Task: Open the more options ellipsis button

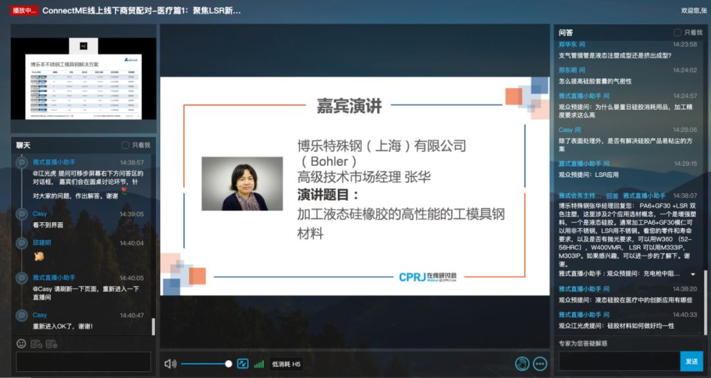Action: [x=540, y=364]
